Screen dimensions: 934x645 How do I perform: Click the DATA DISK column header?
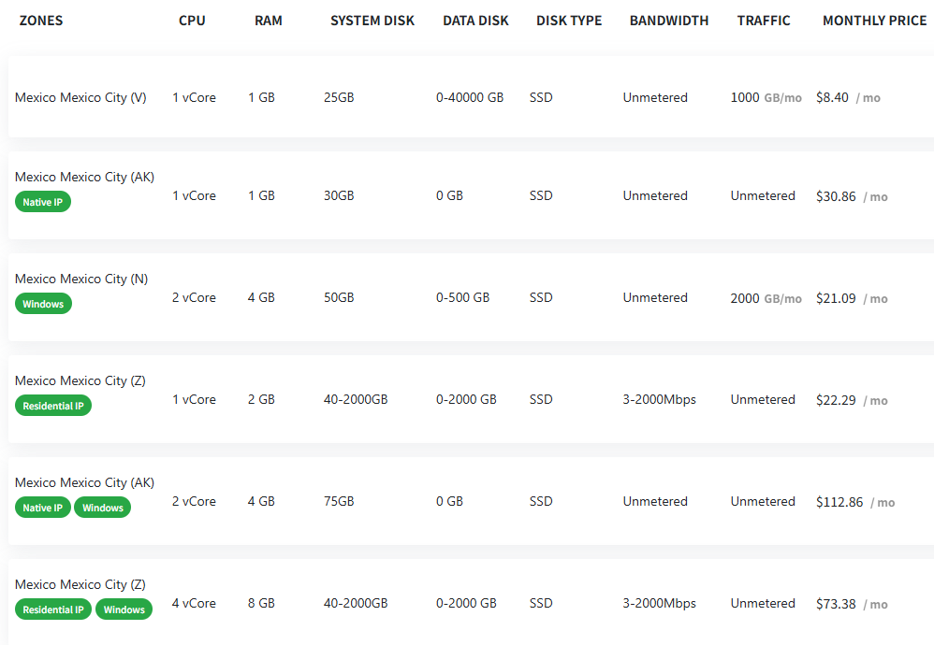(475, 21)
